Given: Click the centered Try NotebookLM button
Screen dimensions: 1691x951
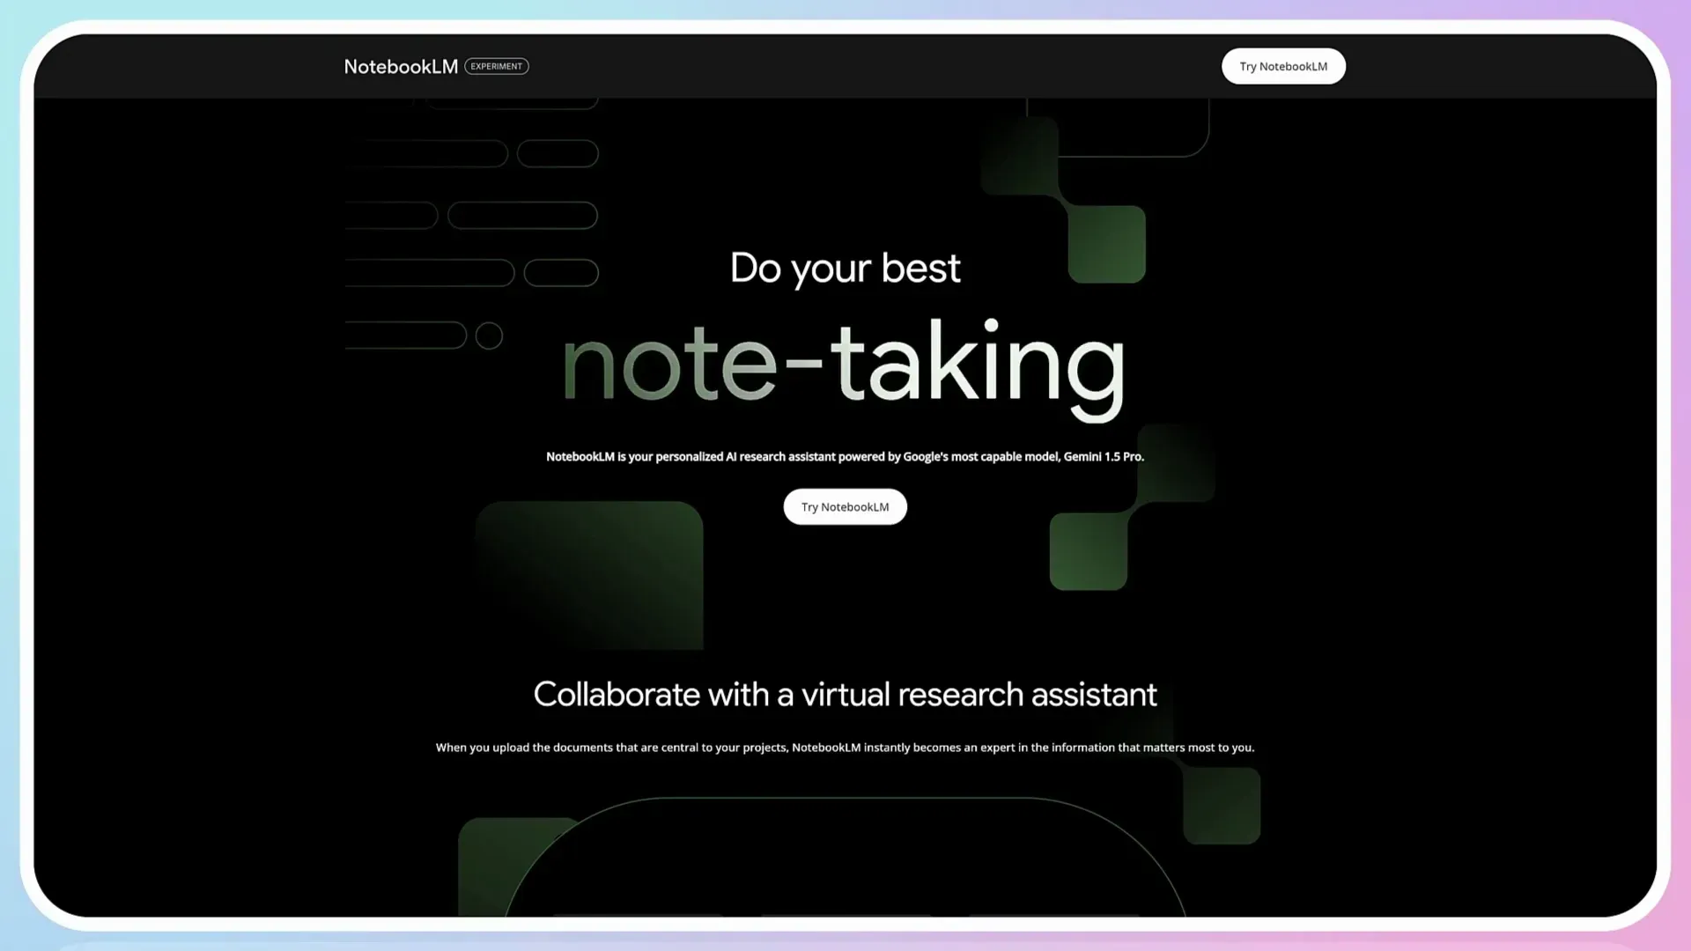Looking at the screenshot, I should pyautogui.click(x=845, y=506).
